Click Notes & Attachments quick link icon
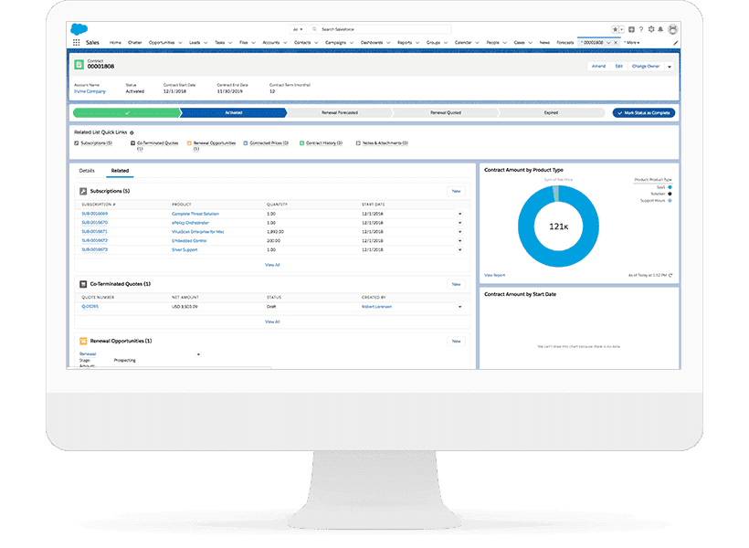The height and width of the screenshot is (548, 749). tap(358, 143)
